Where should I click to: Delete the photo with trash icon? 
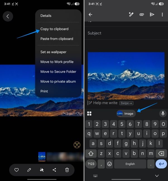(x=67, y=170)
